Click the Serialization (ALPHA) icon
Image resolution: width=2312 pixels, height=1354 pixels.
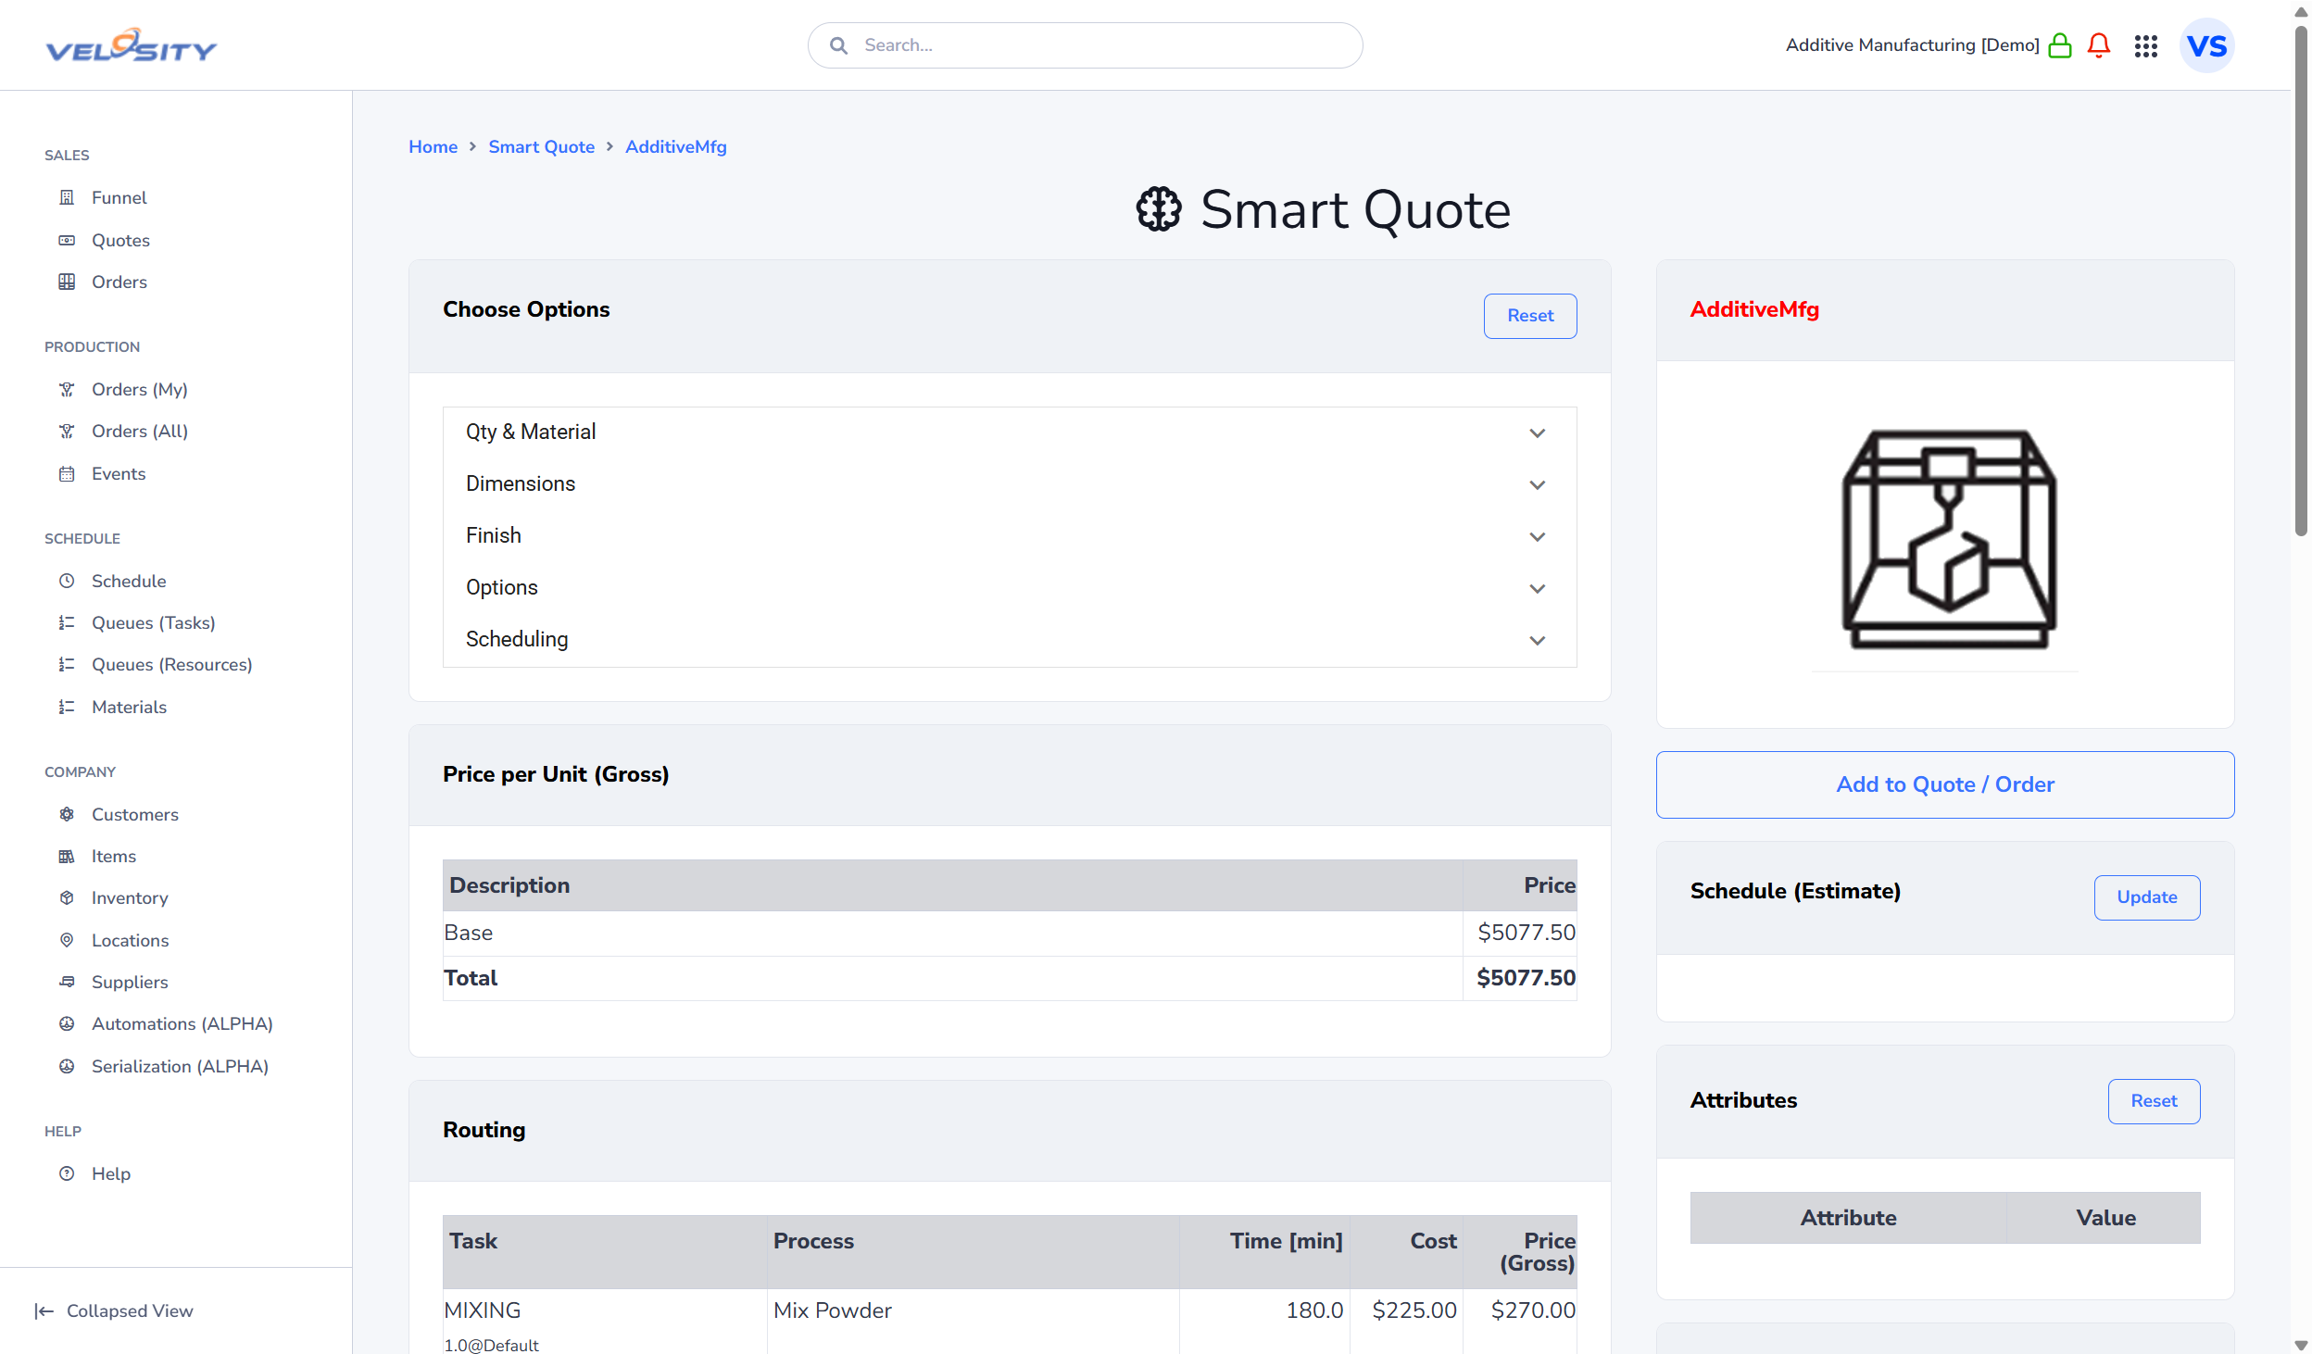click(67, 1066)
